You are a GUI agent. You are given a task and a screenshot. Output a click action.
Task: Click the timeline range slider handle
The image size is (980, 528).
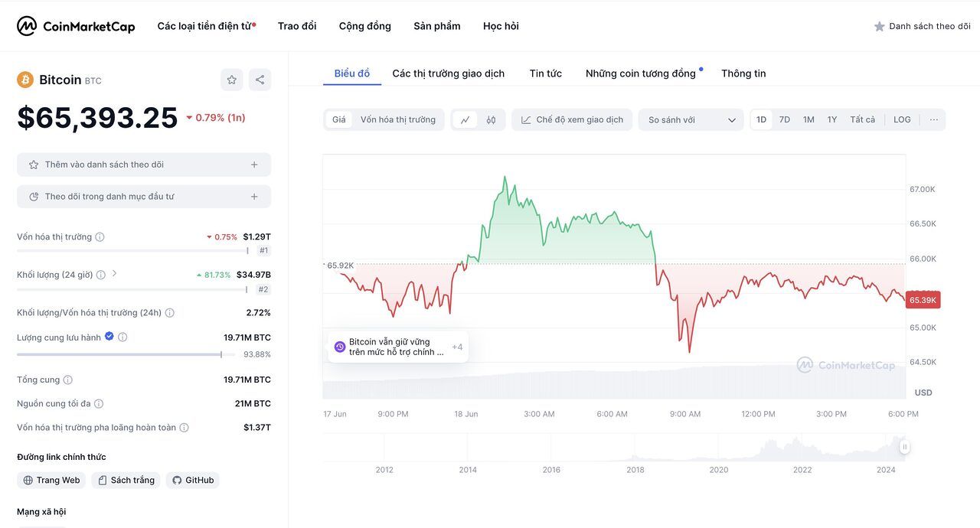pos(904,447)
